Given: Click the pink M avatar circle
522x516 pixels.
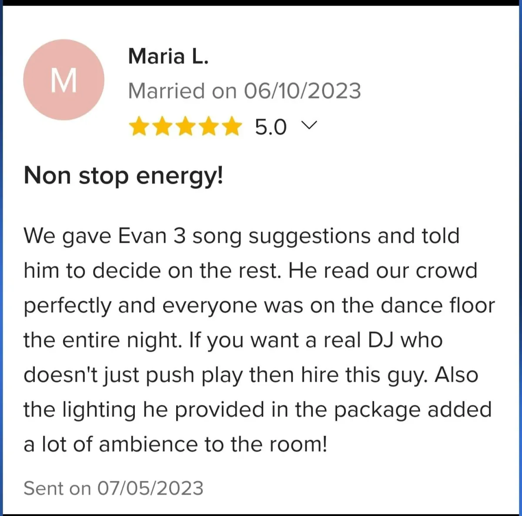Looking at the screenshot, I should click(x=64, y=79).
